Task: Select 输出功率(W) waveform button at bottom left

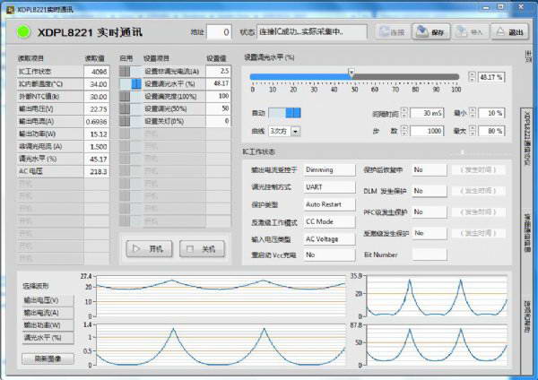Action: (x=48, y=324)
